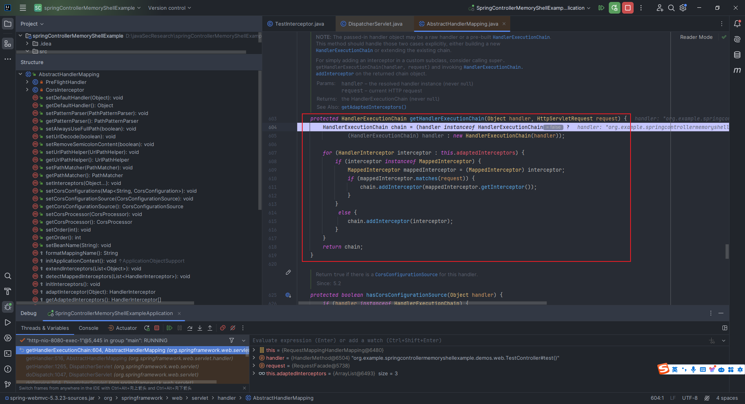Click Step Out in debug toolbar

(210, 328)
